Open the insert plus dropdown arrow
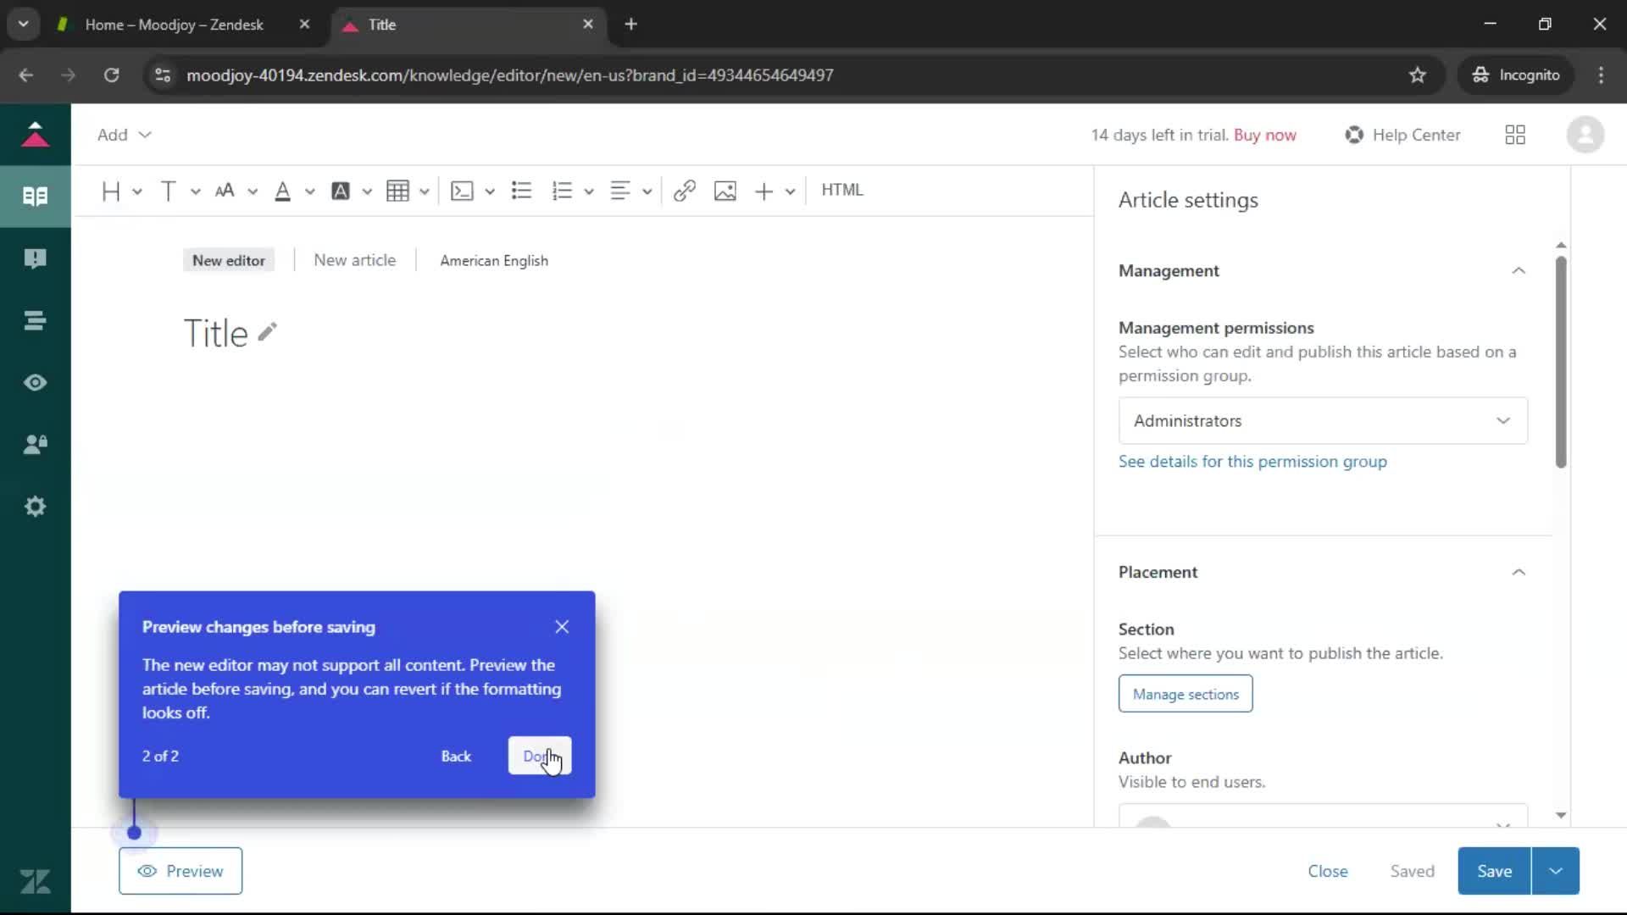The height and width of the screenshot is (915, 1627). click(x=791, y=191)
